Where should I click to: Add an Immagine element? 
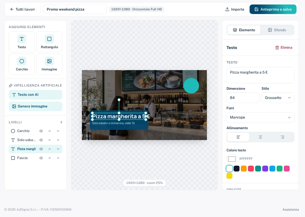tap(49, 64)
